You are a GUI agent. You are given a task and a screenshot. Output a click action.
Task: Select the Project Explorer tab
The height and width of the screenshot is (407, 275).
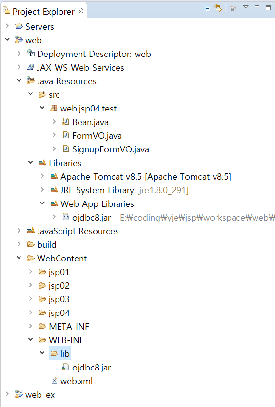43,11
